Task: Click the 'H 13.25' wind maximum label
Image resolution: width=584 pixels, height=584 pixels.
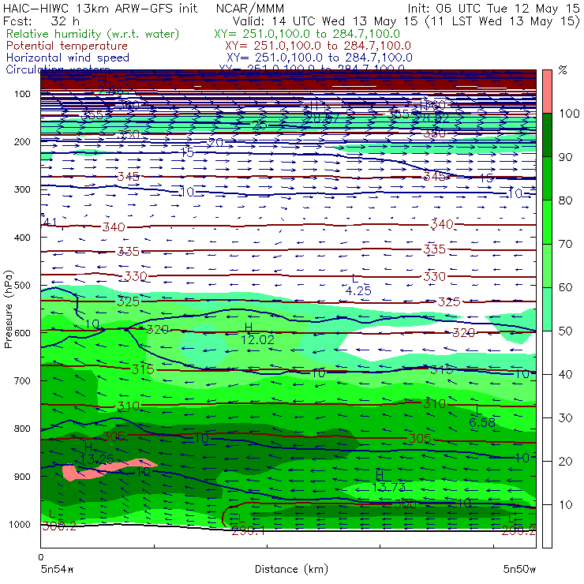Action: [96, 453]
